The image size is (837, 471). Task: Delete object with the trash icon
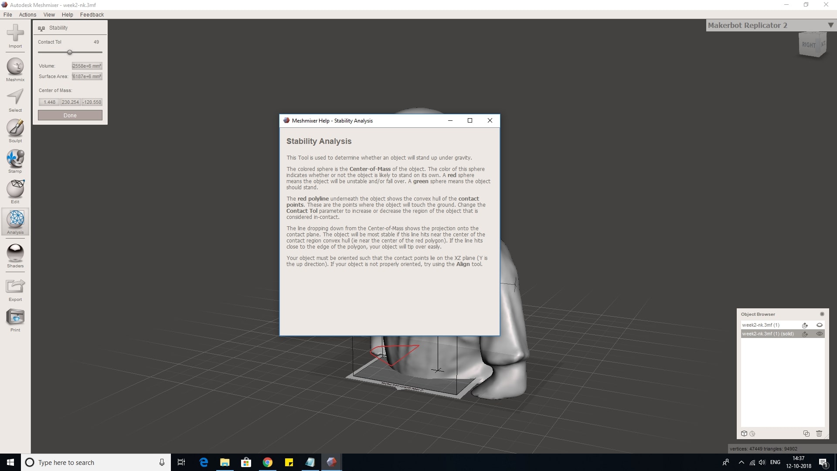[819, 433]
